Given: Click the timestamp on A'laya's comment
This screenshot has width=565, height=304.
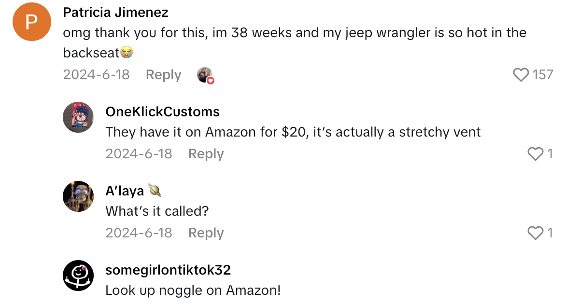Looking at the screenshot, I should 139,233.
